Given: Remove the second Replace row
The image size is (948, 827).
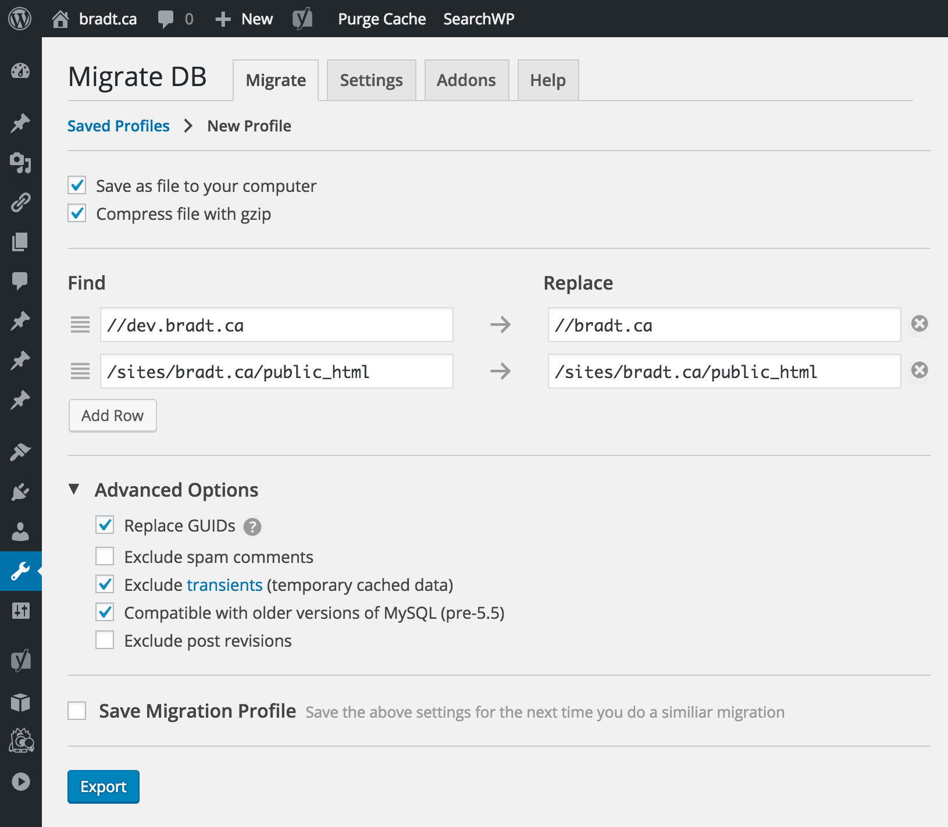Looking at the screenshot, I should point(919,370).
